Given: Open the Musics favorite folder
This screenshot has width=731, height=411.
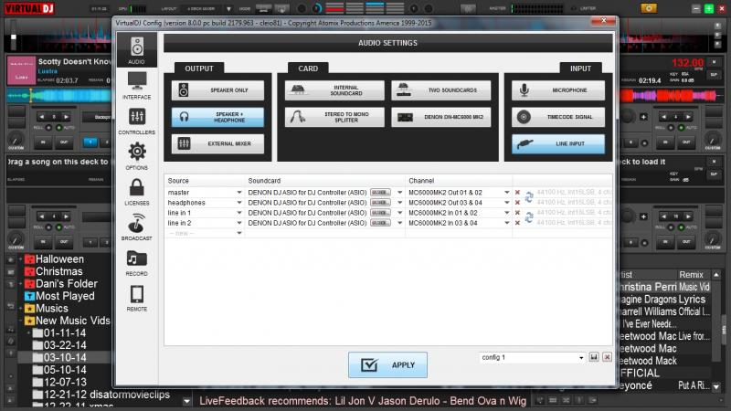Looking at the screenshot, I should (52, 309).
